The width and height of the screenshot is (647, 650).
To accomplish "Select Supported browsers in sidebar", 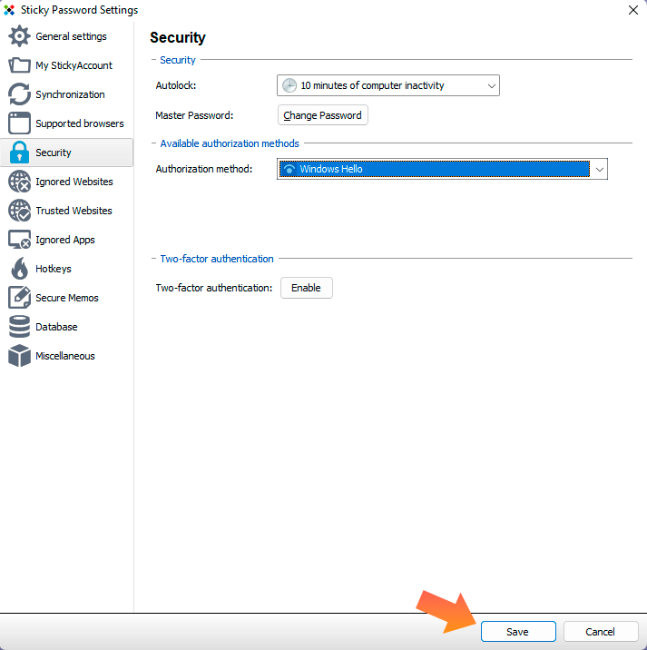I will [80, 123].
